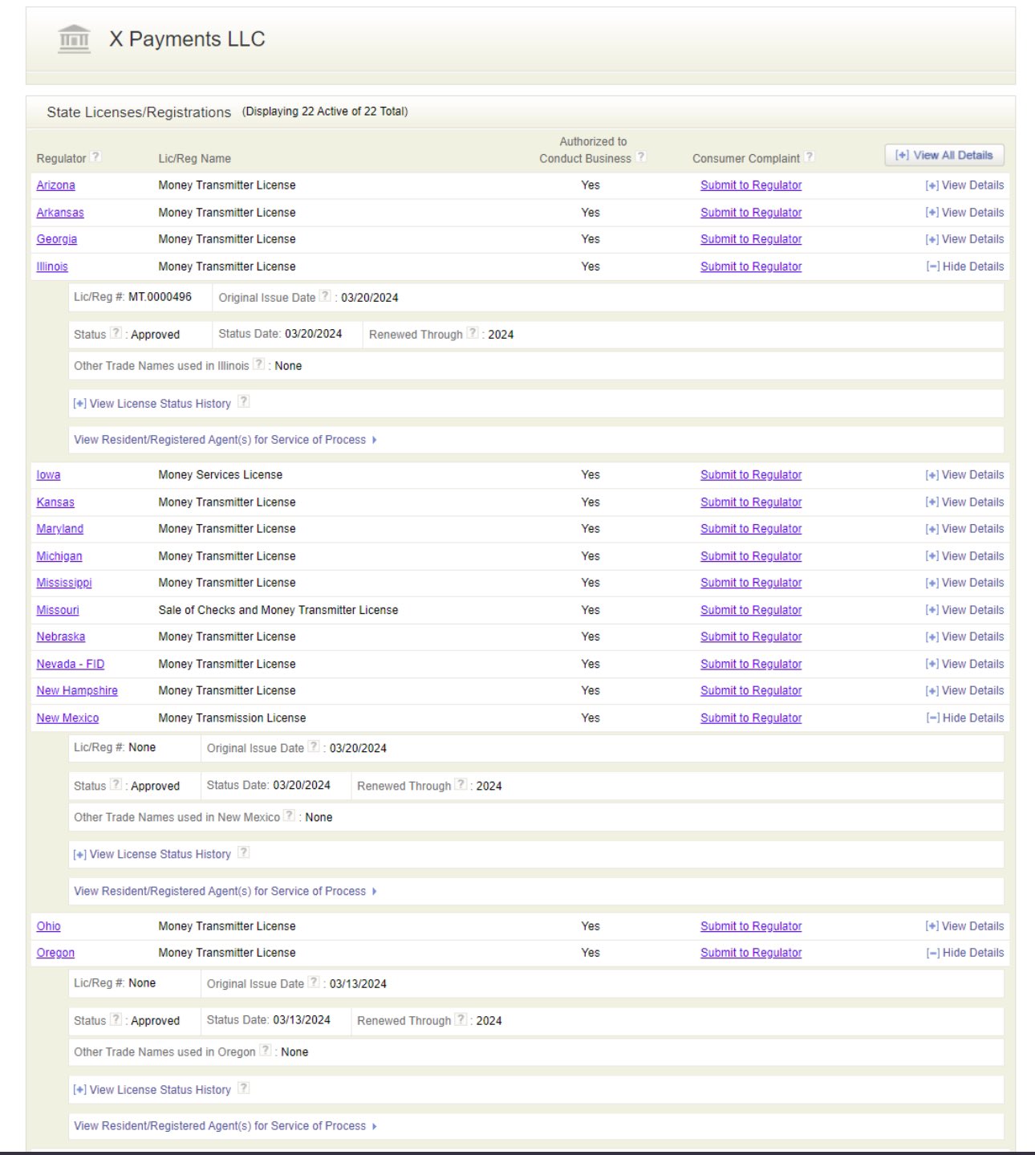Open help for Other Trade Names in New Mexico
The image size is (1035, 1155).
pos(290,815)
